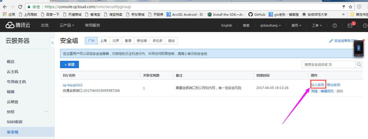
Task: Switch language to English
Action: click(227, 25)
